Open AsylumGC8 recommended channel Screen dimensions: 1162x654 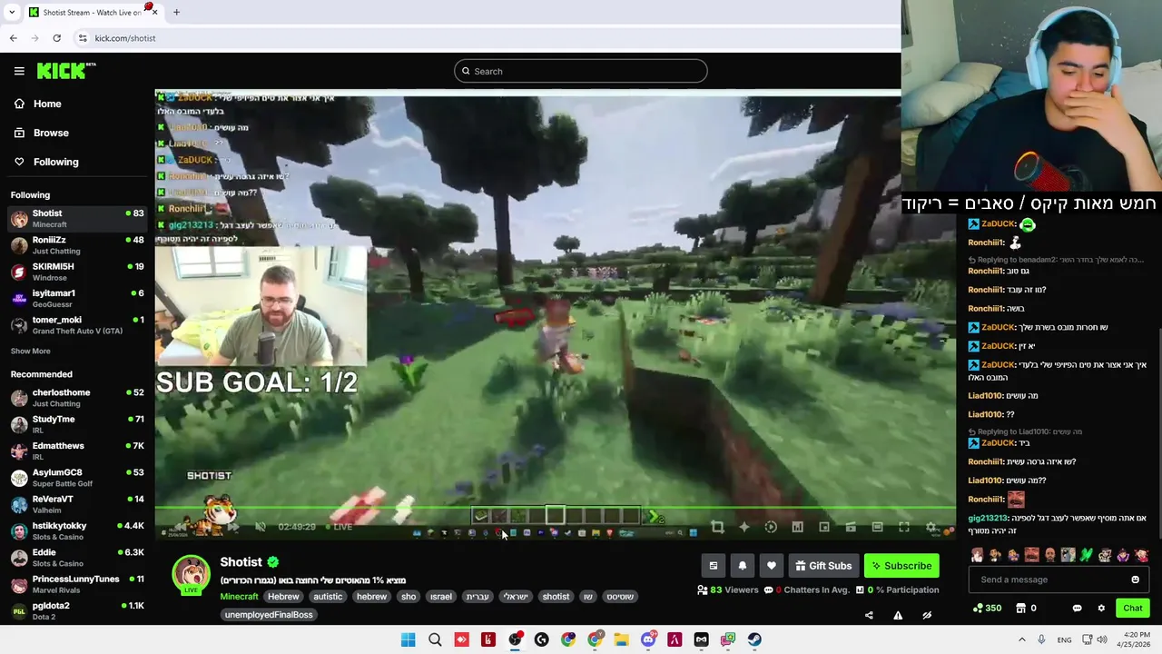click(x=77, y=478)
